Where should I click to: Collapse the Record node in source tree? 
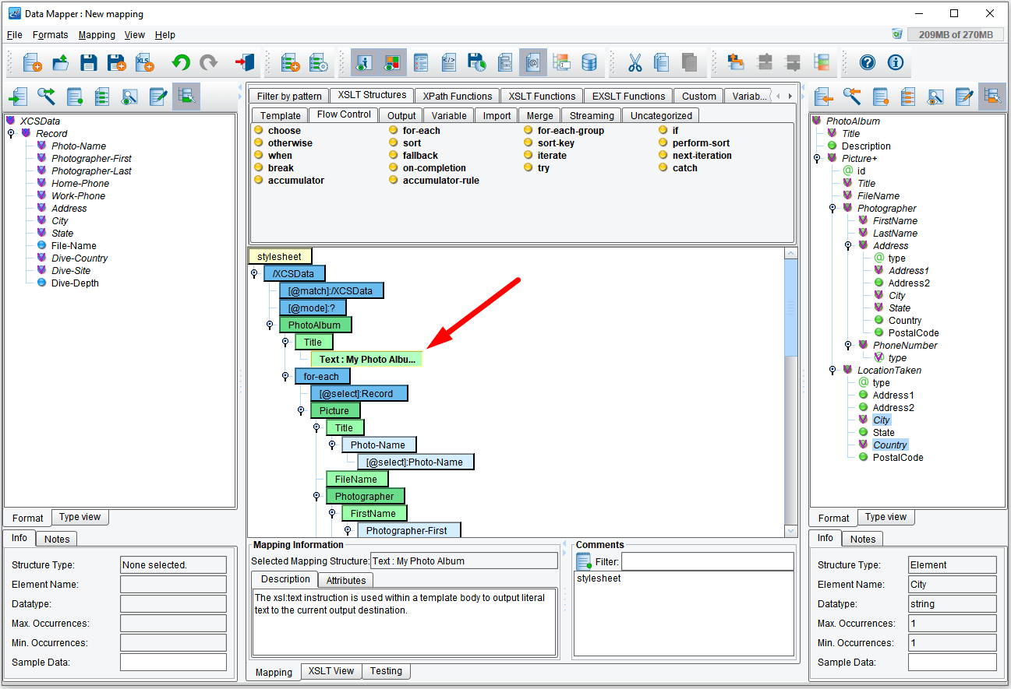(x=12, y=134)
